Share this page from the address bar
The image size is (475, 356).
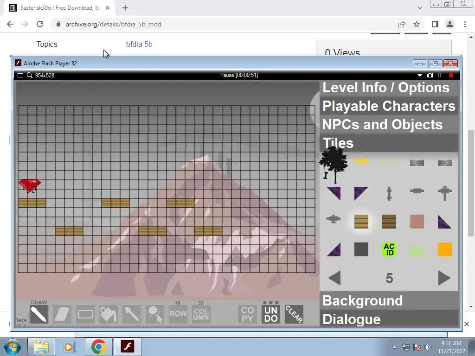point(402,24)
